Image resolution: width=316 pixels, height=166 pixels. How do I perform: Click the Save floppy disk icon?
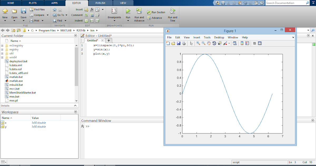pos(23,11)
